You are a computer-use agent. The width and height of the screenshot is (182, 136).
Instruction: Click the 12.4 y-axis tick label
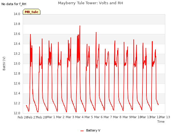click(17, 93)
